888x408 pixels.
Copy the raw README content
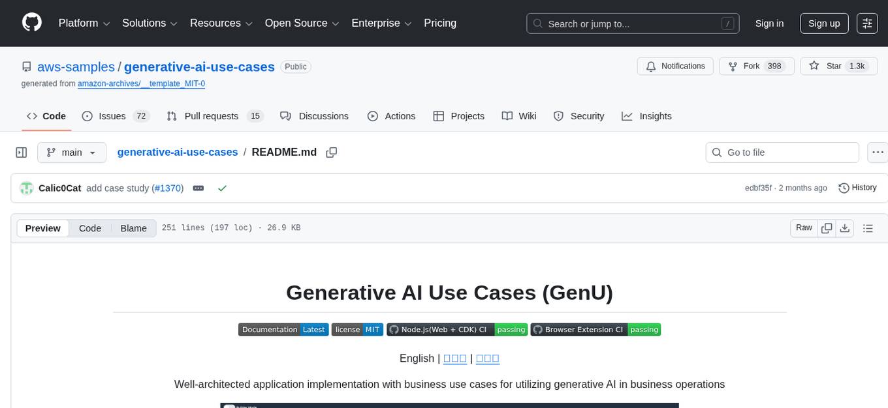(827, 228)
